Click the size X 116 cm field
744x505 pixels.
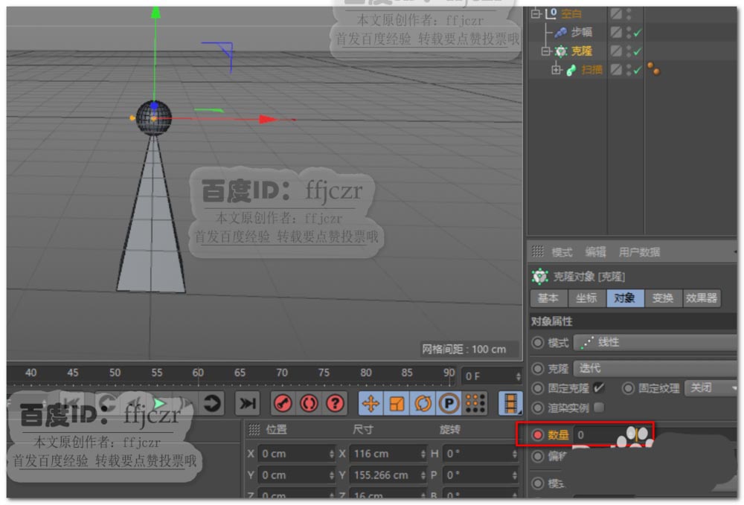[x=388, y=454]
